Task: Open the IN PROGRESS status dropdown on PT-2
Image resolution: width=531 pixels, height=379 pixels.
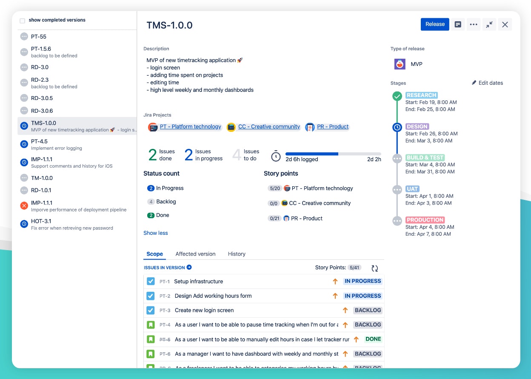Action: [x=363, y=296]
